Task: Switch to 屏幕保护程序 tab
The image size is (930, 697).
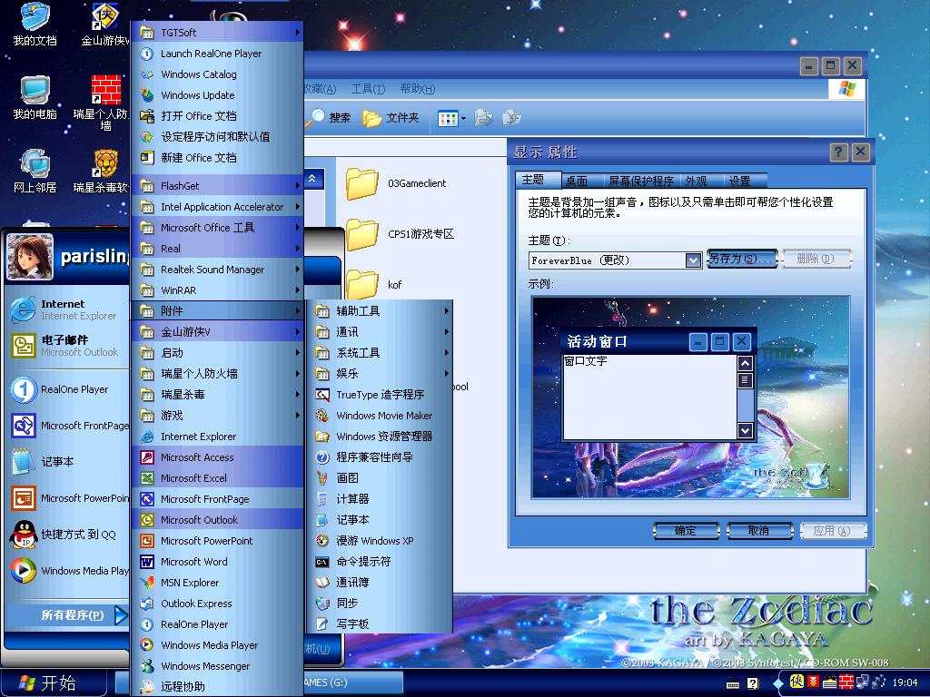Action: [641, 181]
